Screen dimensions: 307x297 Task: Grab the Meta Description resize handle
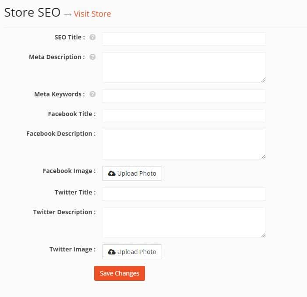tap(263, 80)
